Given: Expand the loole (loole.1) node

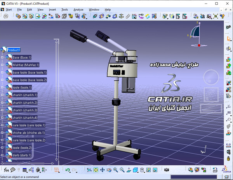Looking at the screenshot, I should tap(2, 87).
